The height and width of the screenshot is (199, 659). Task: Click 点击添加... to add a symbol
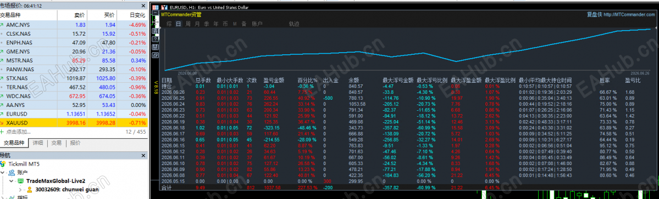[18, 132]
